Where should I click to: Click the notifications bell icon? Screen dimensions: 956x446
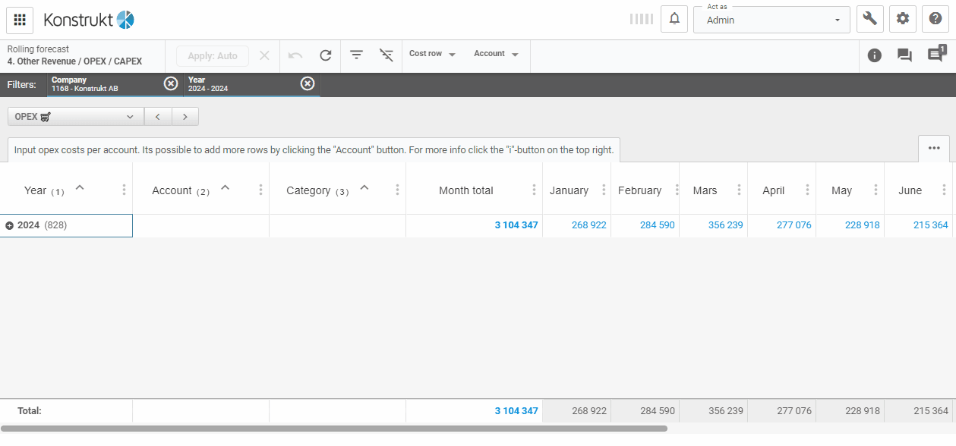674,19
